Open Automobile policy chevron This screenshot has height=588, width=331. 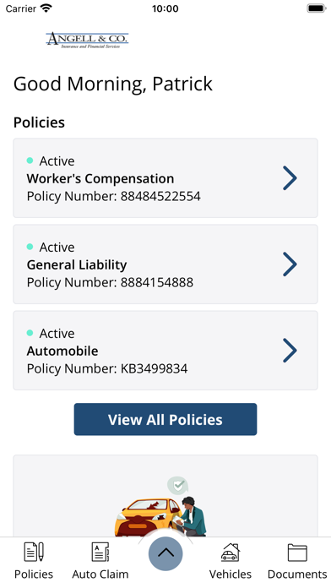click(290, 351)
